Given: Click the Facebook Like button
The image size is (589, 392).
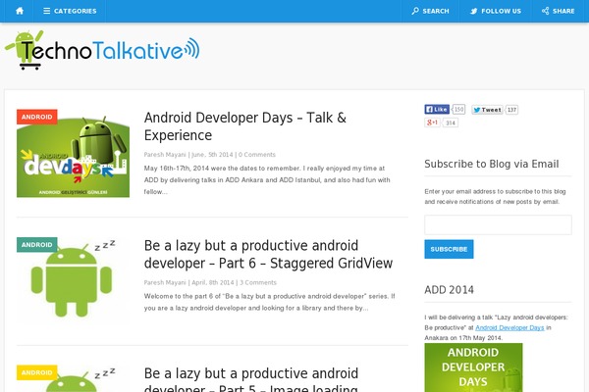Looking at the screenshot, I should pyautogui.click(x=437, y=109).
